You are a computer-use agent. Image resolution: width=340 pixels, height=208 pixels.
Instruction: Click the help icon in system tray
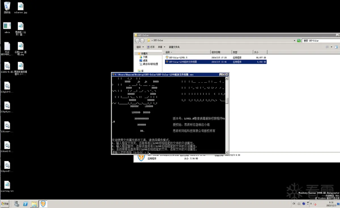click(x=304, y=203)
